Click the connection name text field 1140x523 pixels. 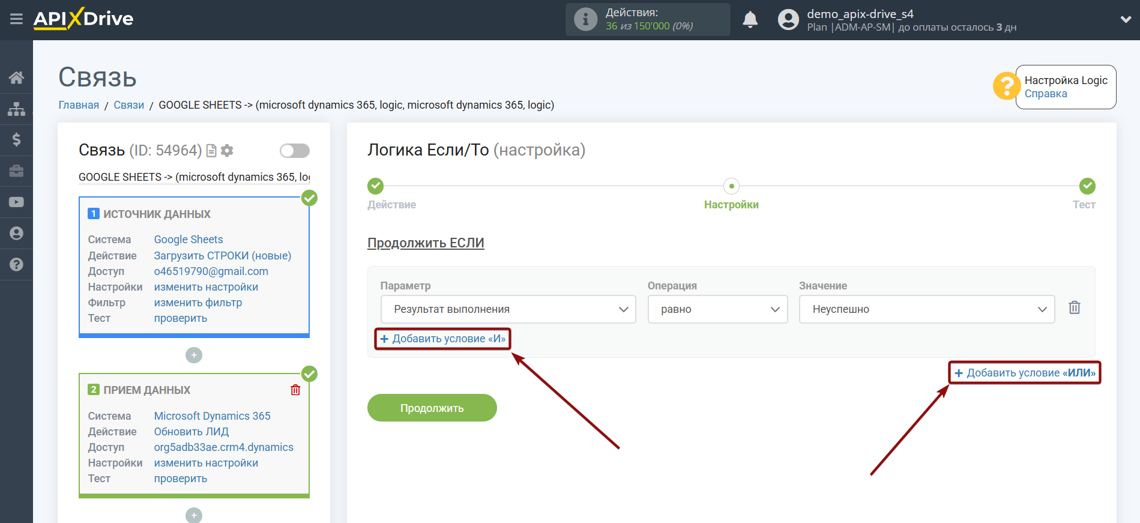195,177
